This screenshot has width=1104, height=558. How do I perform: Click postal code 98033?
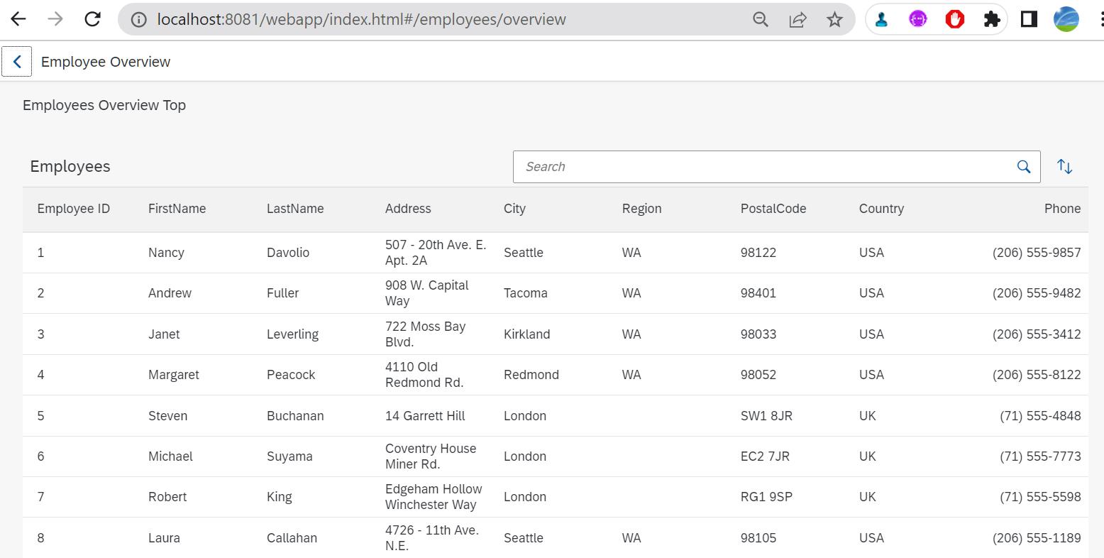coord(758,334)
